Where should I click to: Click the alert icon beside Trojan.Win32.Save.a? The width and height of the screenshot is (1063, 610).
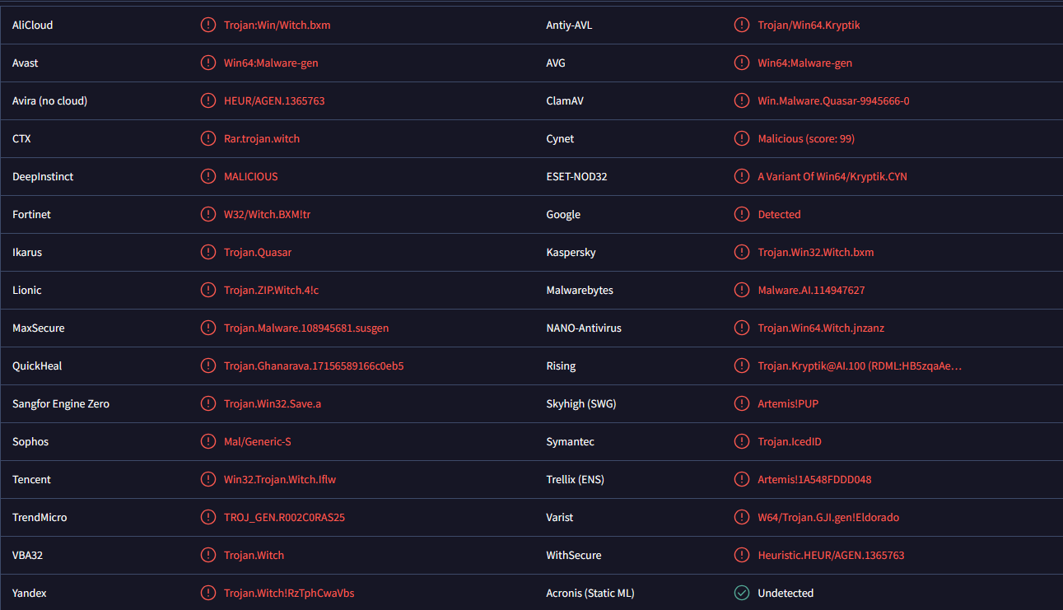tap(208, 403)
